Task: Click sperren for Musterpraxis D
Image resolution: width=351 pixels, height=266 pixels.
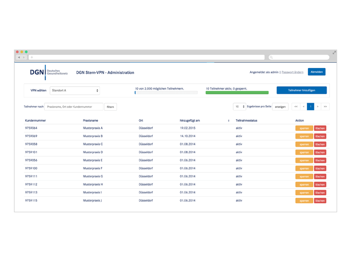Action: pos(304,153)
